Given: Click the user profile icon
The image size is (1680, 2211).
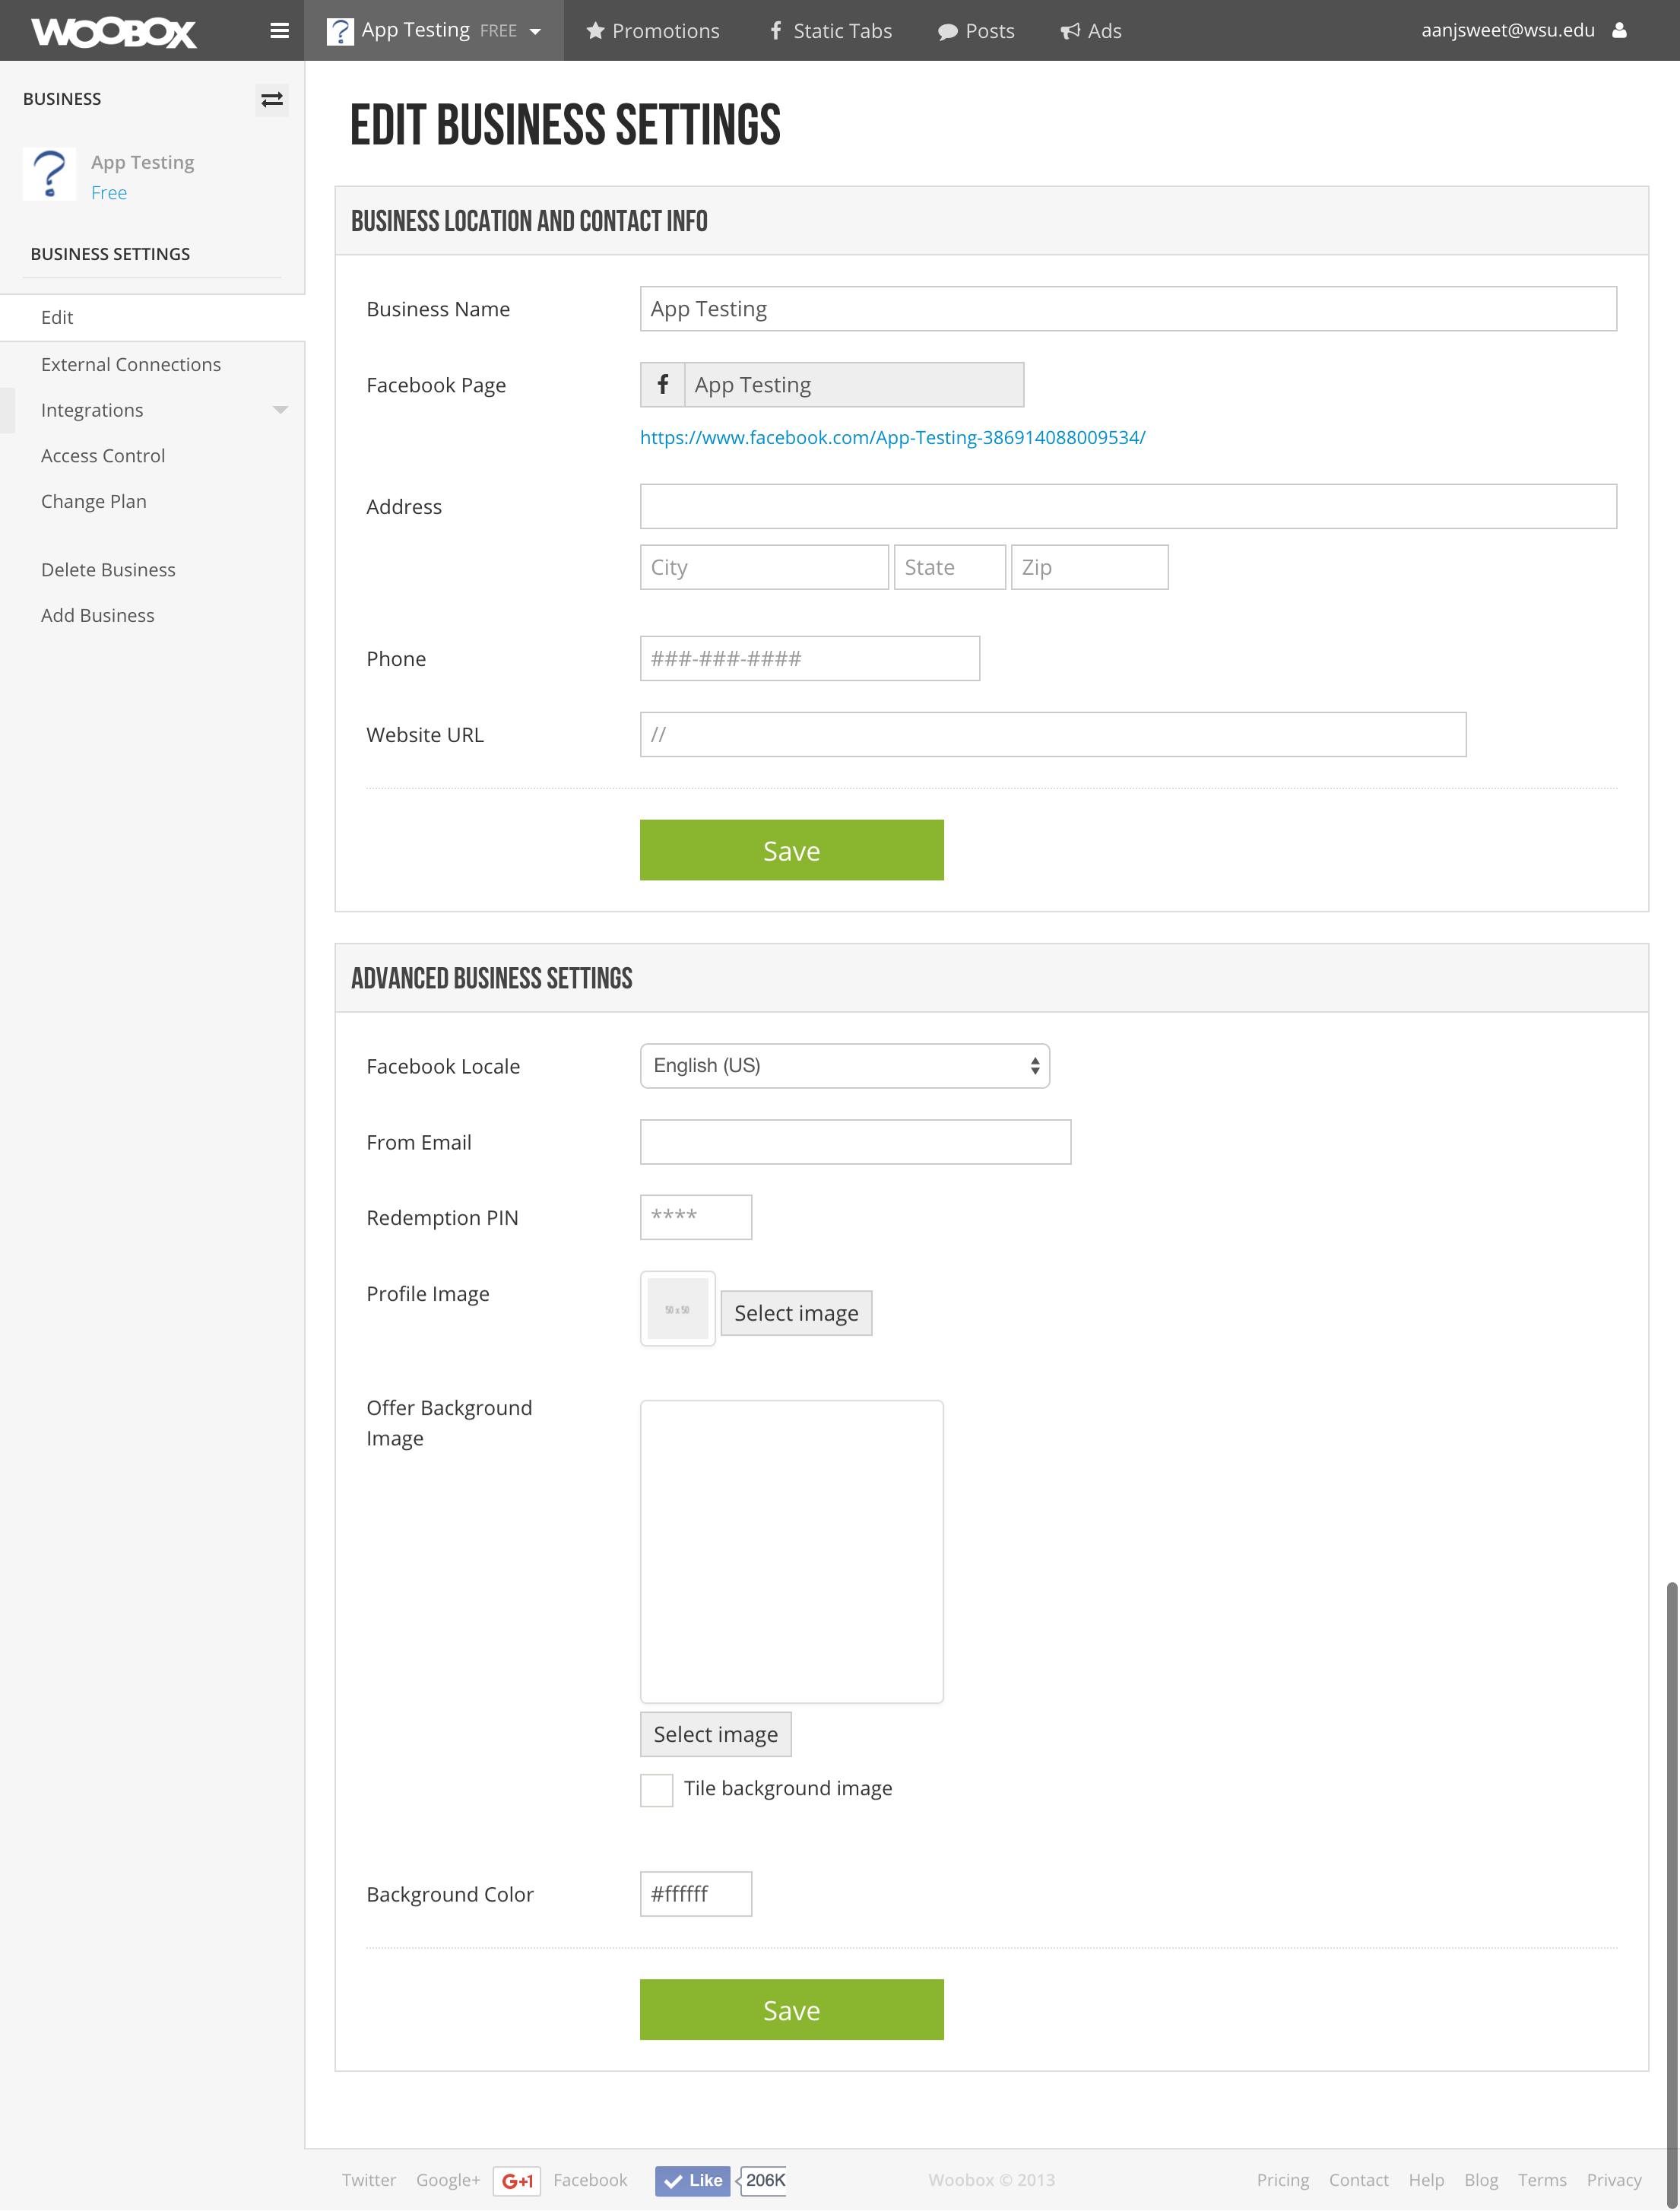Looking at the screenshot, I should 1619,30.
